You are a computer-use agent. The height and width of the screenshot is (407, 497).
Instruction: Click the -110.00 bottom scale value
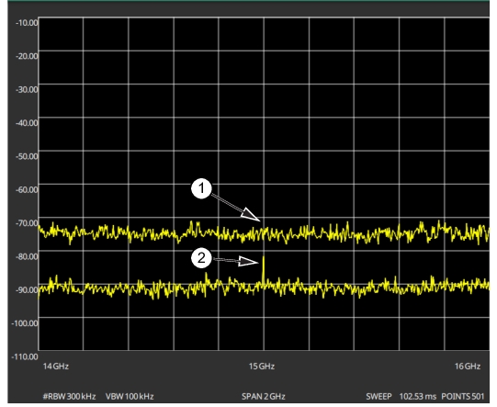point(25,356)
